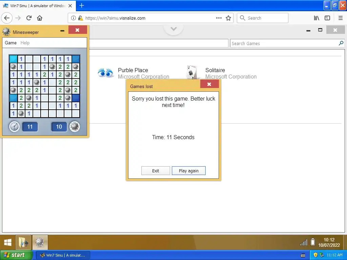Click the Search Games magnifier icon

tap(341, 43)
